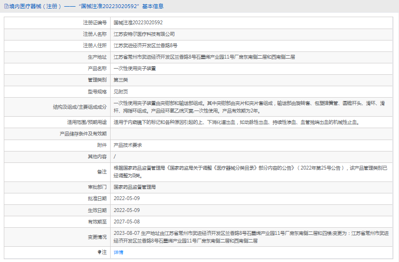Click the document icon before the page title

click(6, 6)
